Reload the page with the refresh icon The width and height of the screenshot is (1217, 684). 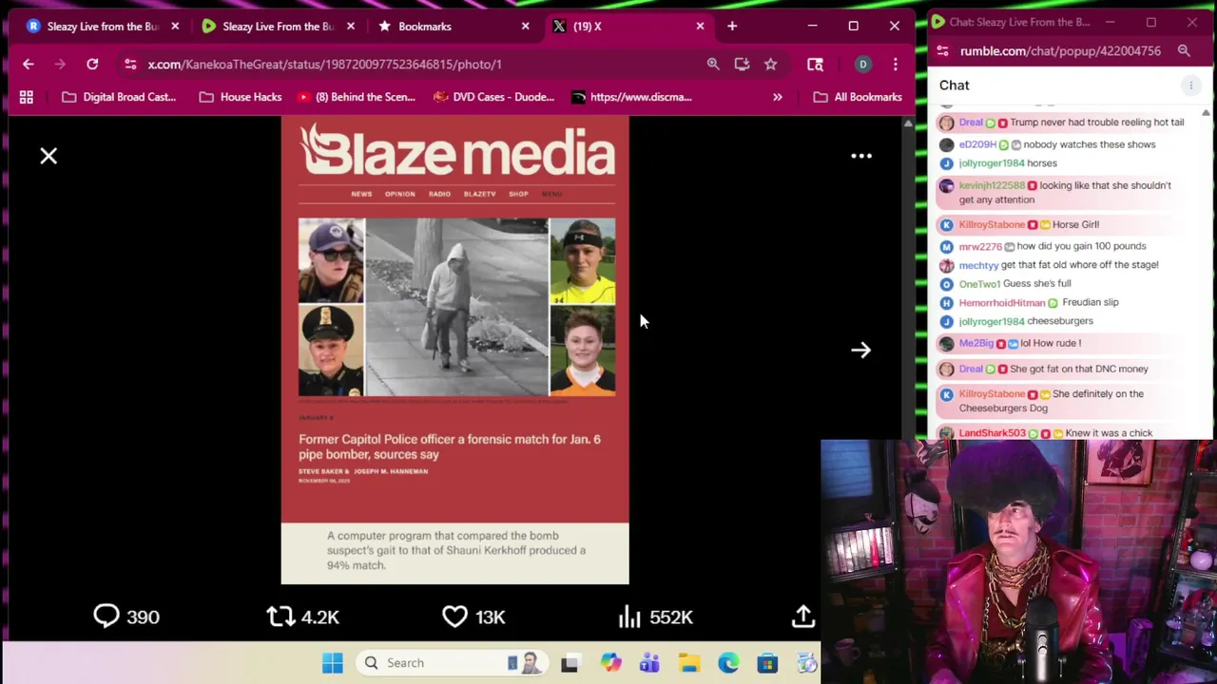pos(92,64)
